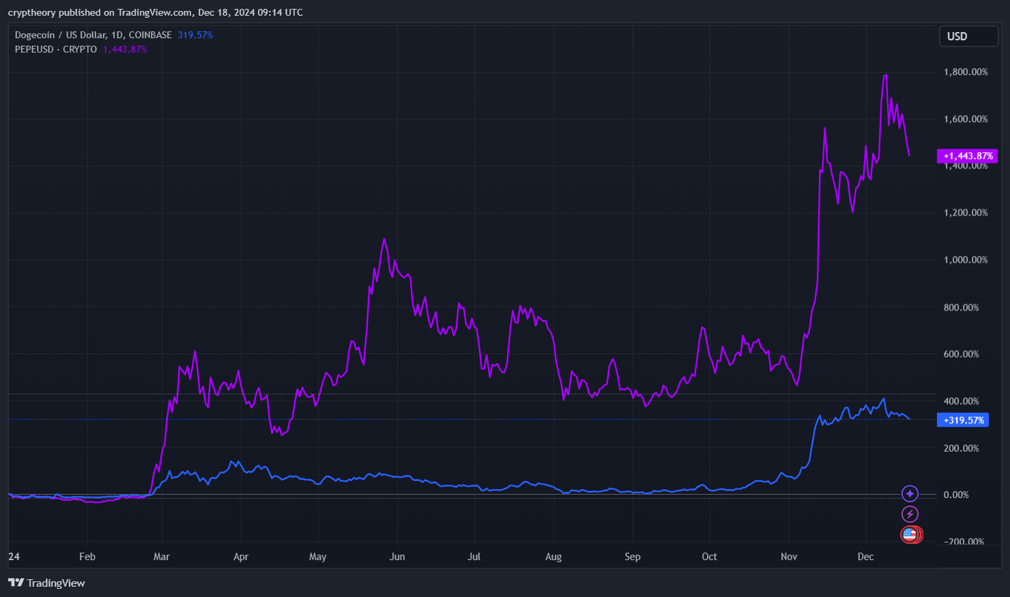Click the purple 1,443.87% legend value

click(x=125, y=49)
